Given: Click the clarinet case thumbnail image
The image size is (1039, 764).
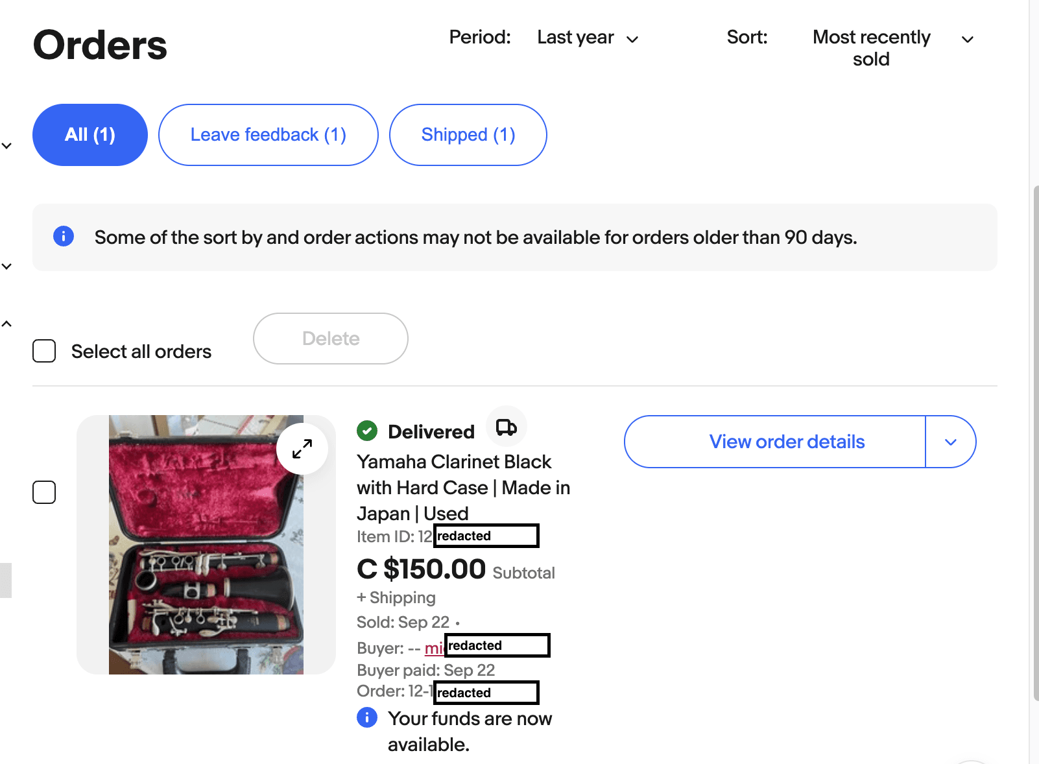Looking at the screenshot, I should click(206, 545).
